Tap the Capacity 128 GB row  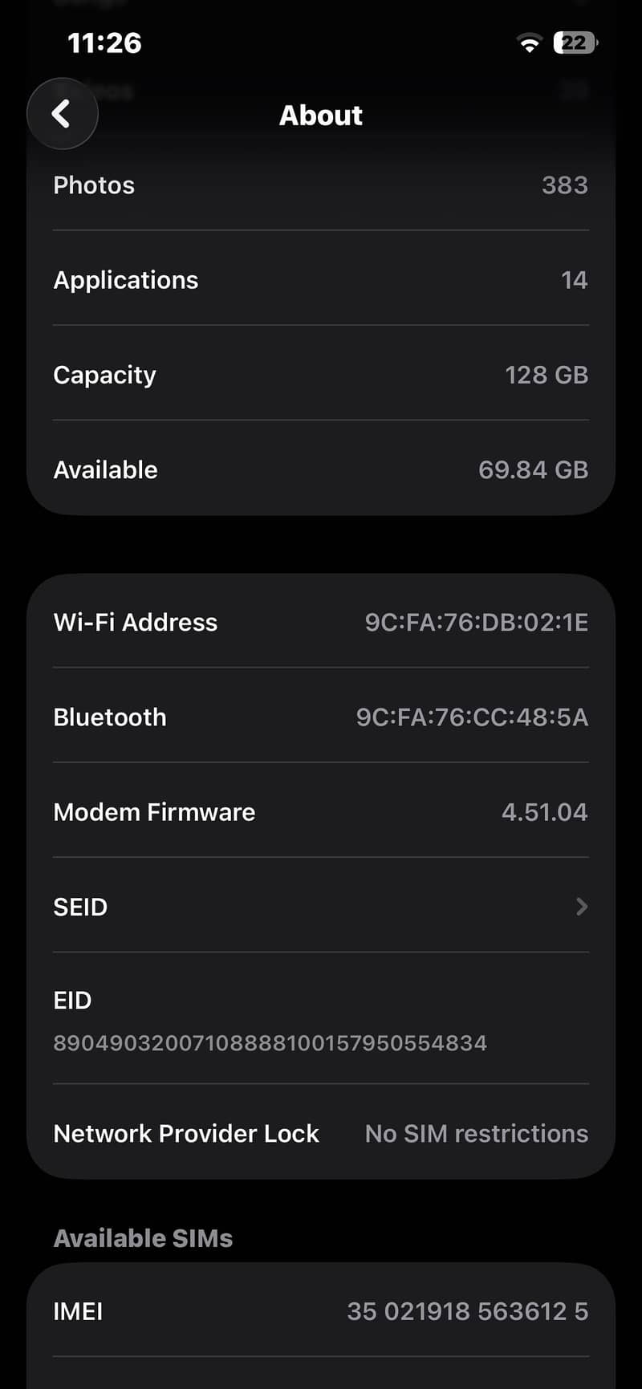point(321,375)
